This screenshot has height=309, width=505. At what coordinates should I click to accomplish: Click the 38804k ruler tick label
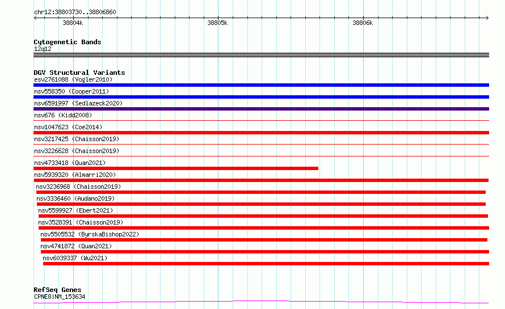point(73,23)
